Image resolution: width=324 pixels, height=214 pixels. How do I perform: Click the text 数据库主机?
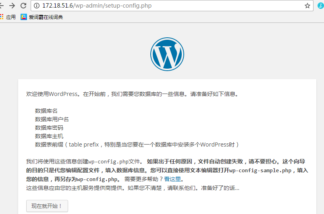click(49, 136)
